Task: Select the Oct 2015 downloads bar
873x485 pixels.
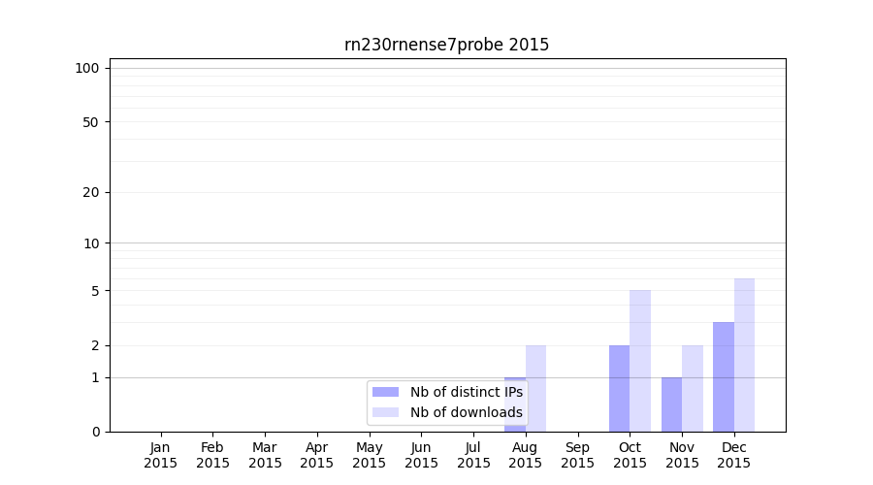Action: (x=640, y=361)
